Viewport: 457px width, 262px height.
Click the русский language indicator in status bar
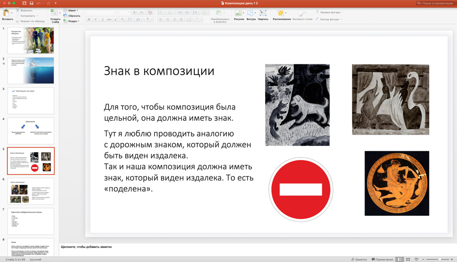(x=35, y=260)
